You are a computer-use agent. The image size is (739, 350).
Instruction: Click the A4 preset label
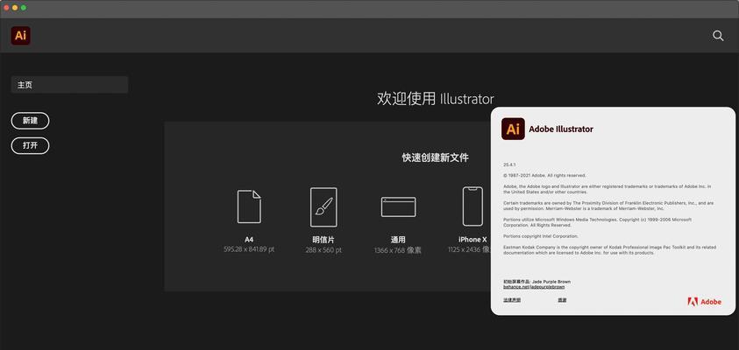[249, 240]
